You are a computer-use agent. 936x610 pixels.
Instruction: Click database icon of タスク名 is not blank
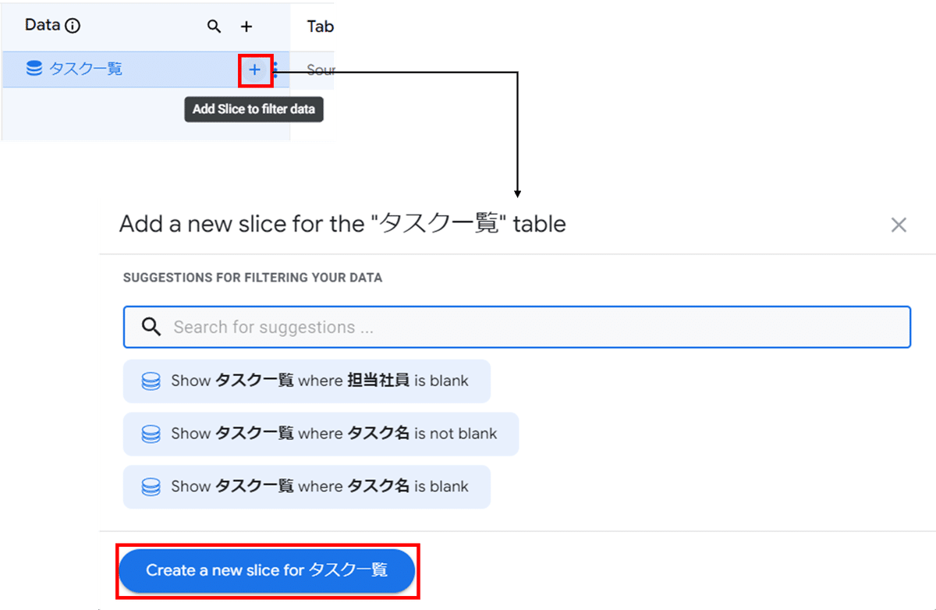[151, 434]
